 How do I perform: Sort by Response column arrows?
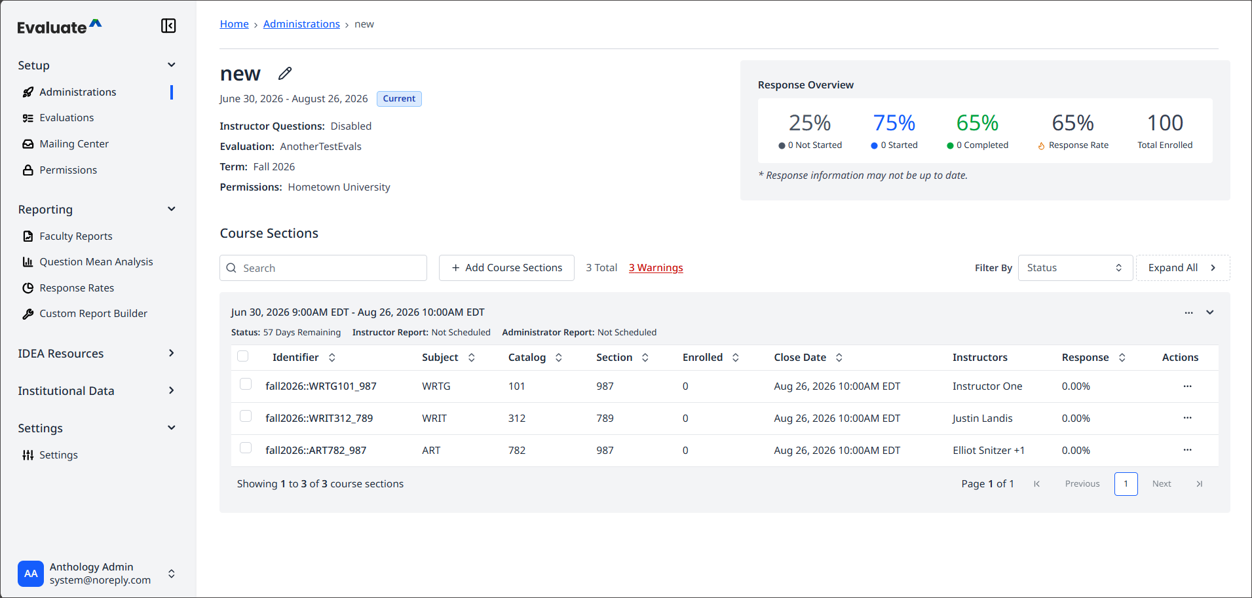1122,358
